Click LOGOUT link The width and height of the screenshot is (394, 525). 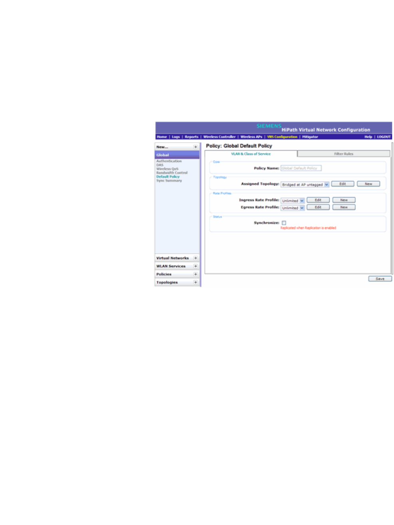click(x=384, y=137)
